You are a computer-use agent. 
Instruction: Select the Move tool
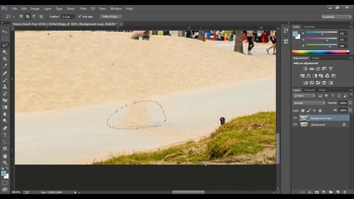pyautogui.click(x=5, y=32)
